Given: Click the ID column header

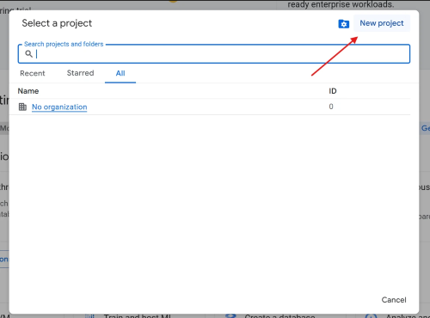Looking at the screenshot, I should (x=333, y=91).
